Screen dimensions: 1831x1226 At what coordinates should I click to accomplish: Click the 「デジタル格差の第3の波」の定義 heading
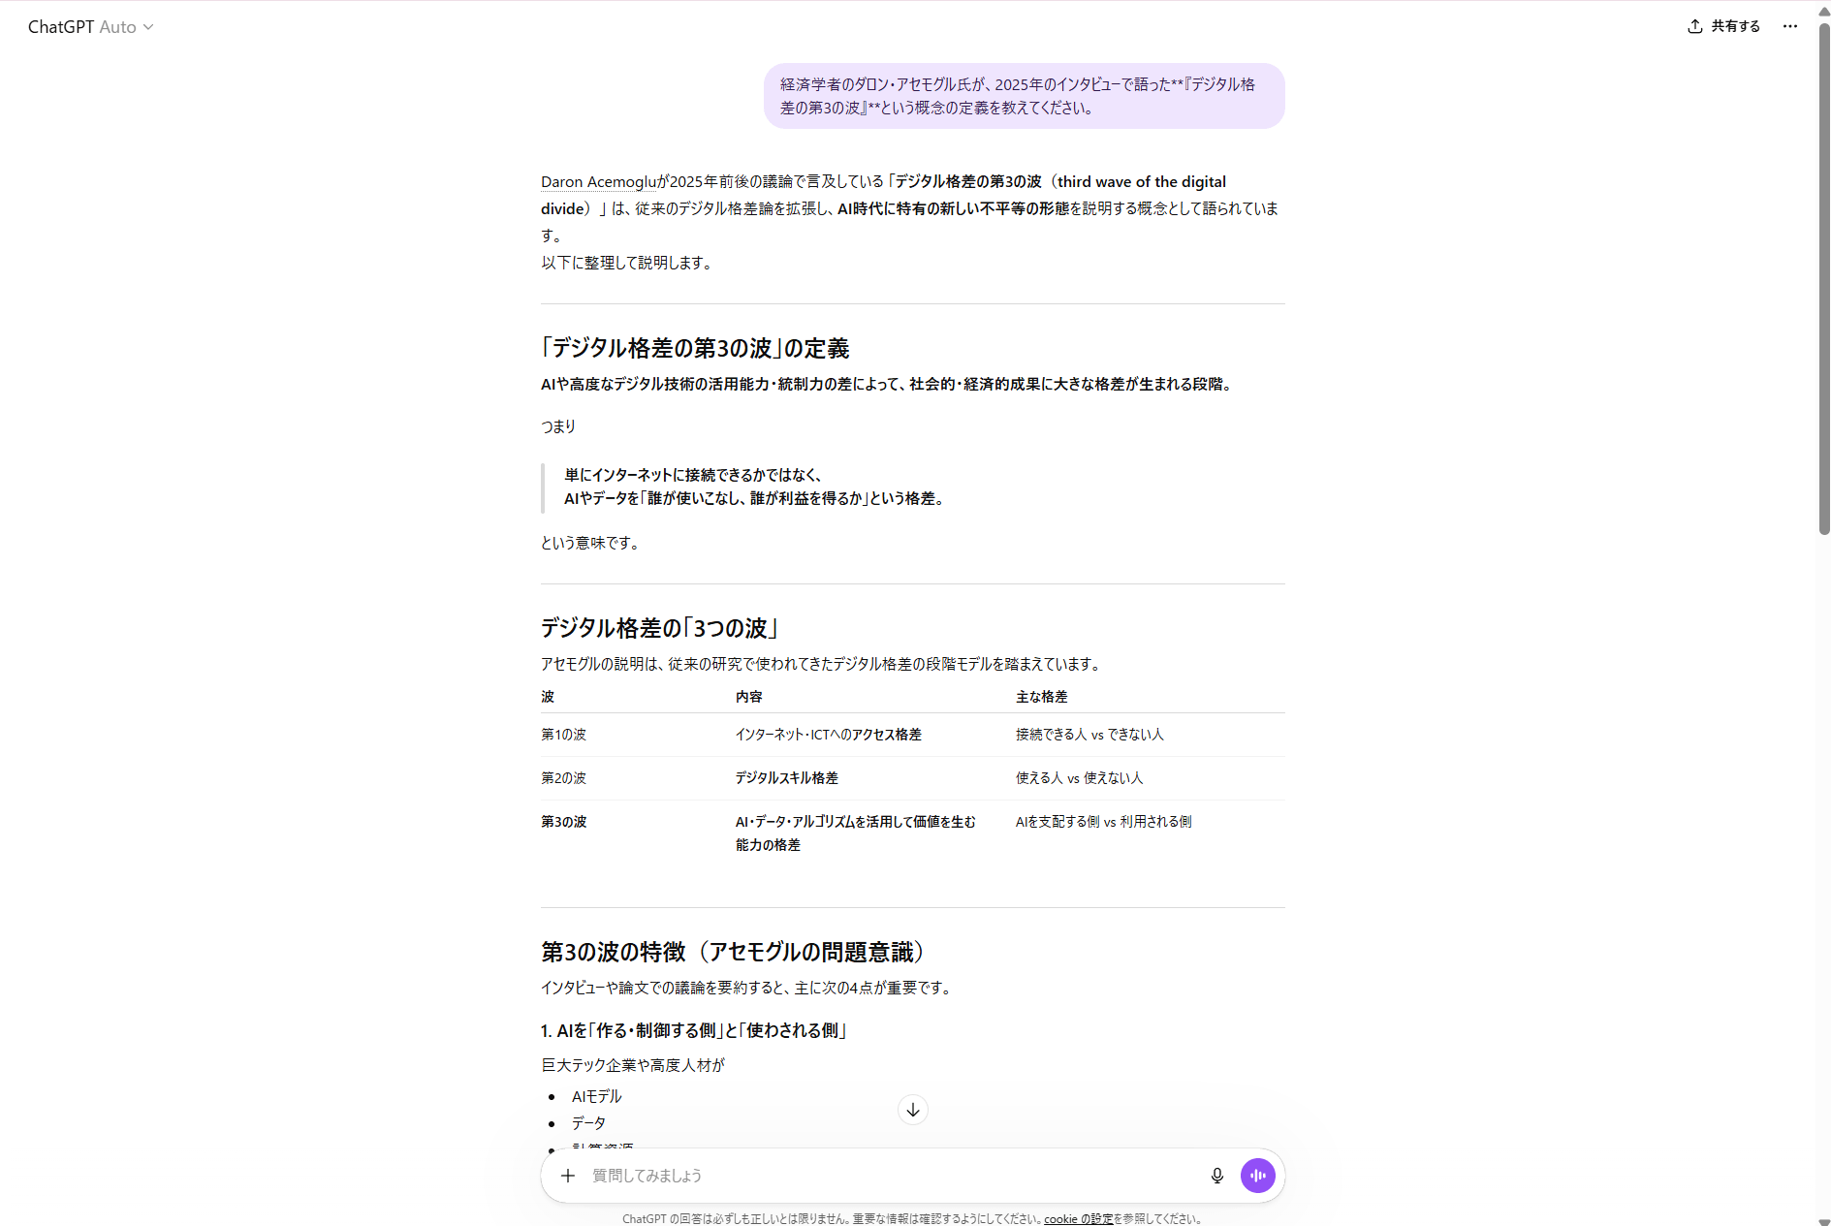click(695, 348)
